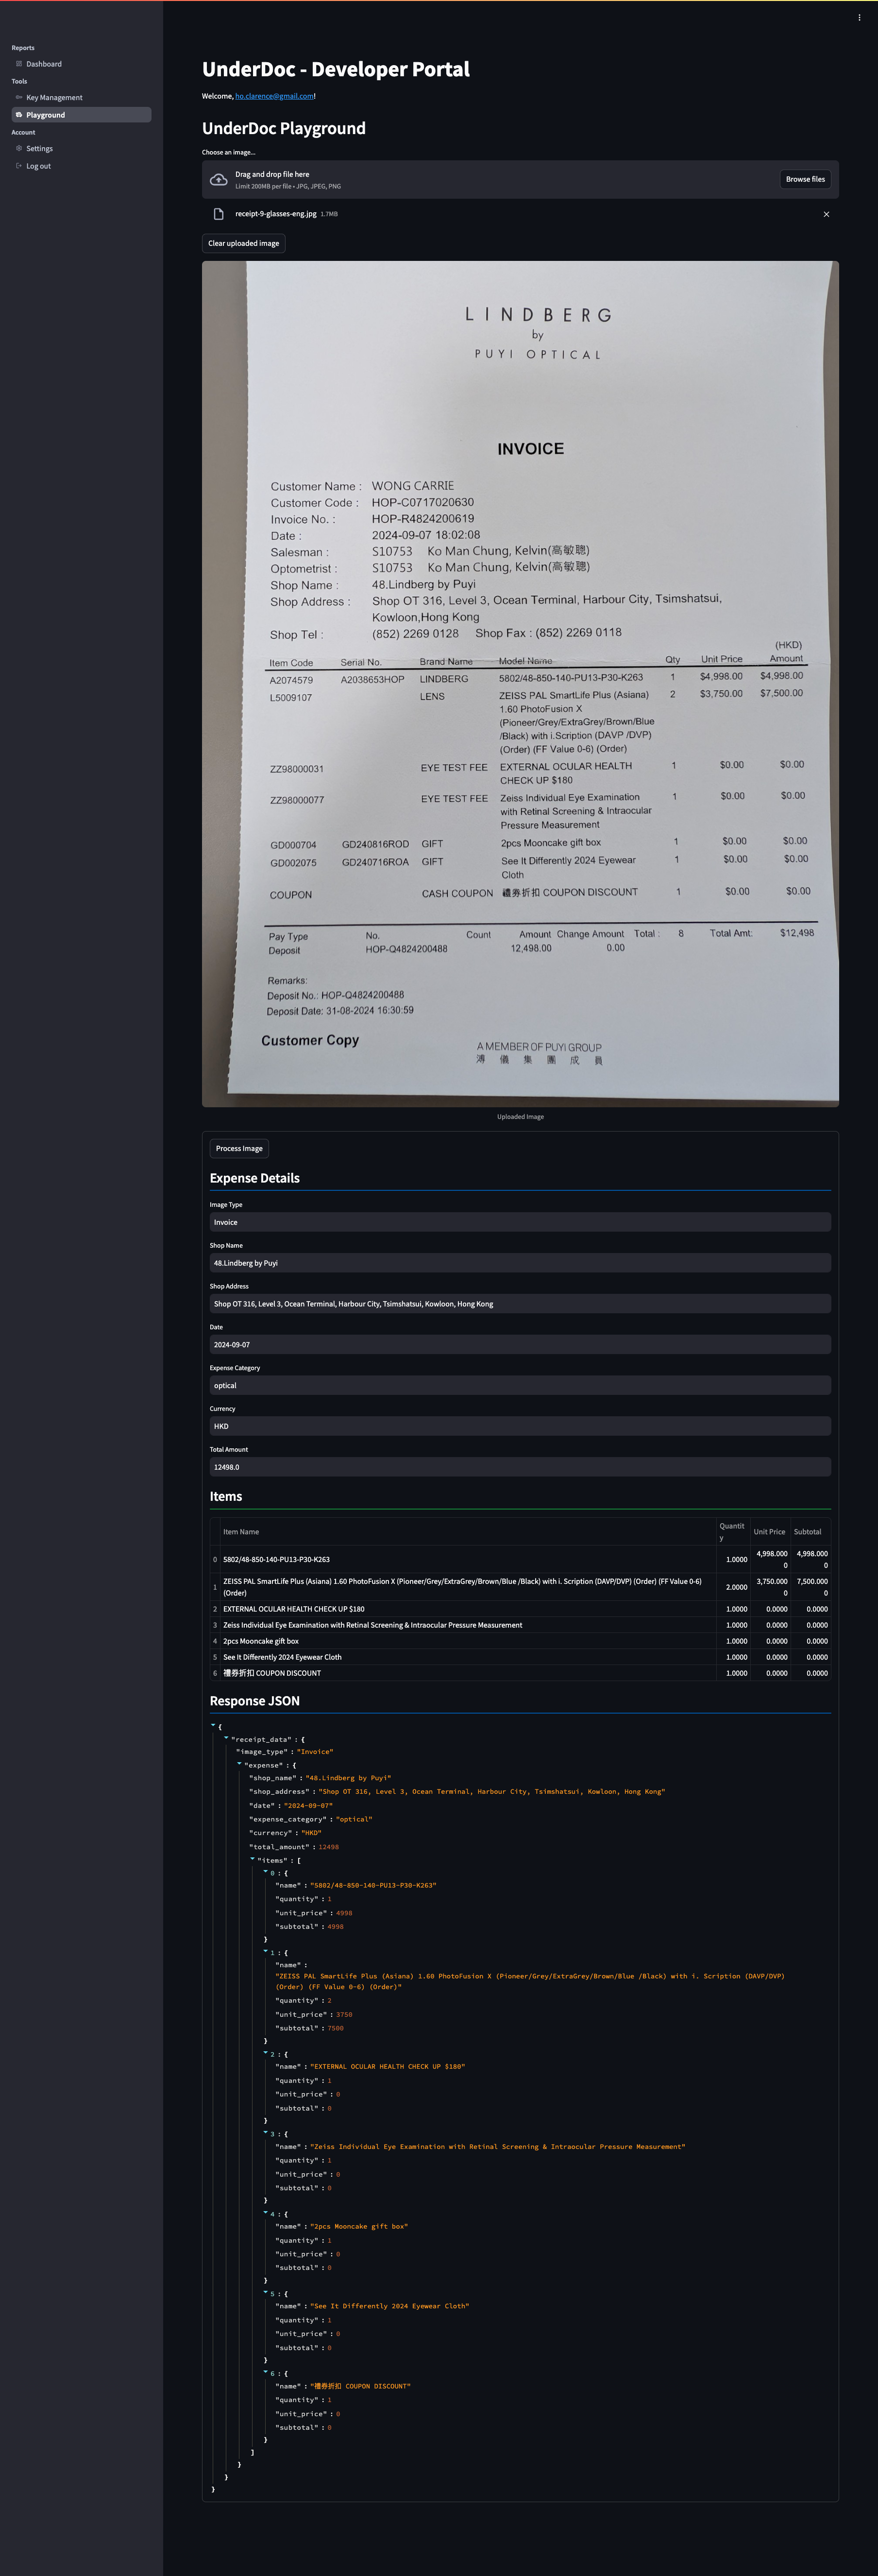Click the Drag and drop file here area

tap(520, 179)
